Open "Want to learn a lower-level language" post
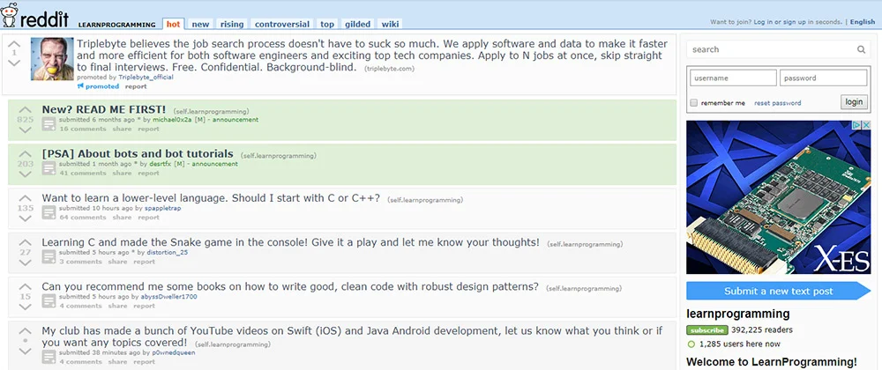Screen dimensions: 882x370 coord(211,198)
